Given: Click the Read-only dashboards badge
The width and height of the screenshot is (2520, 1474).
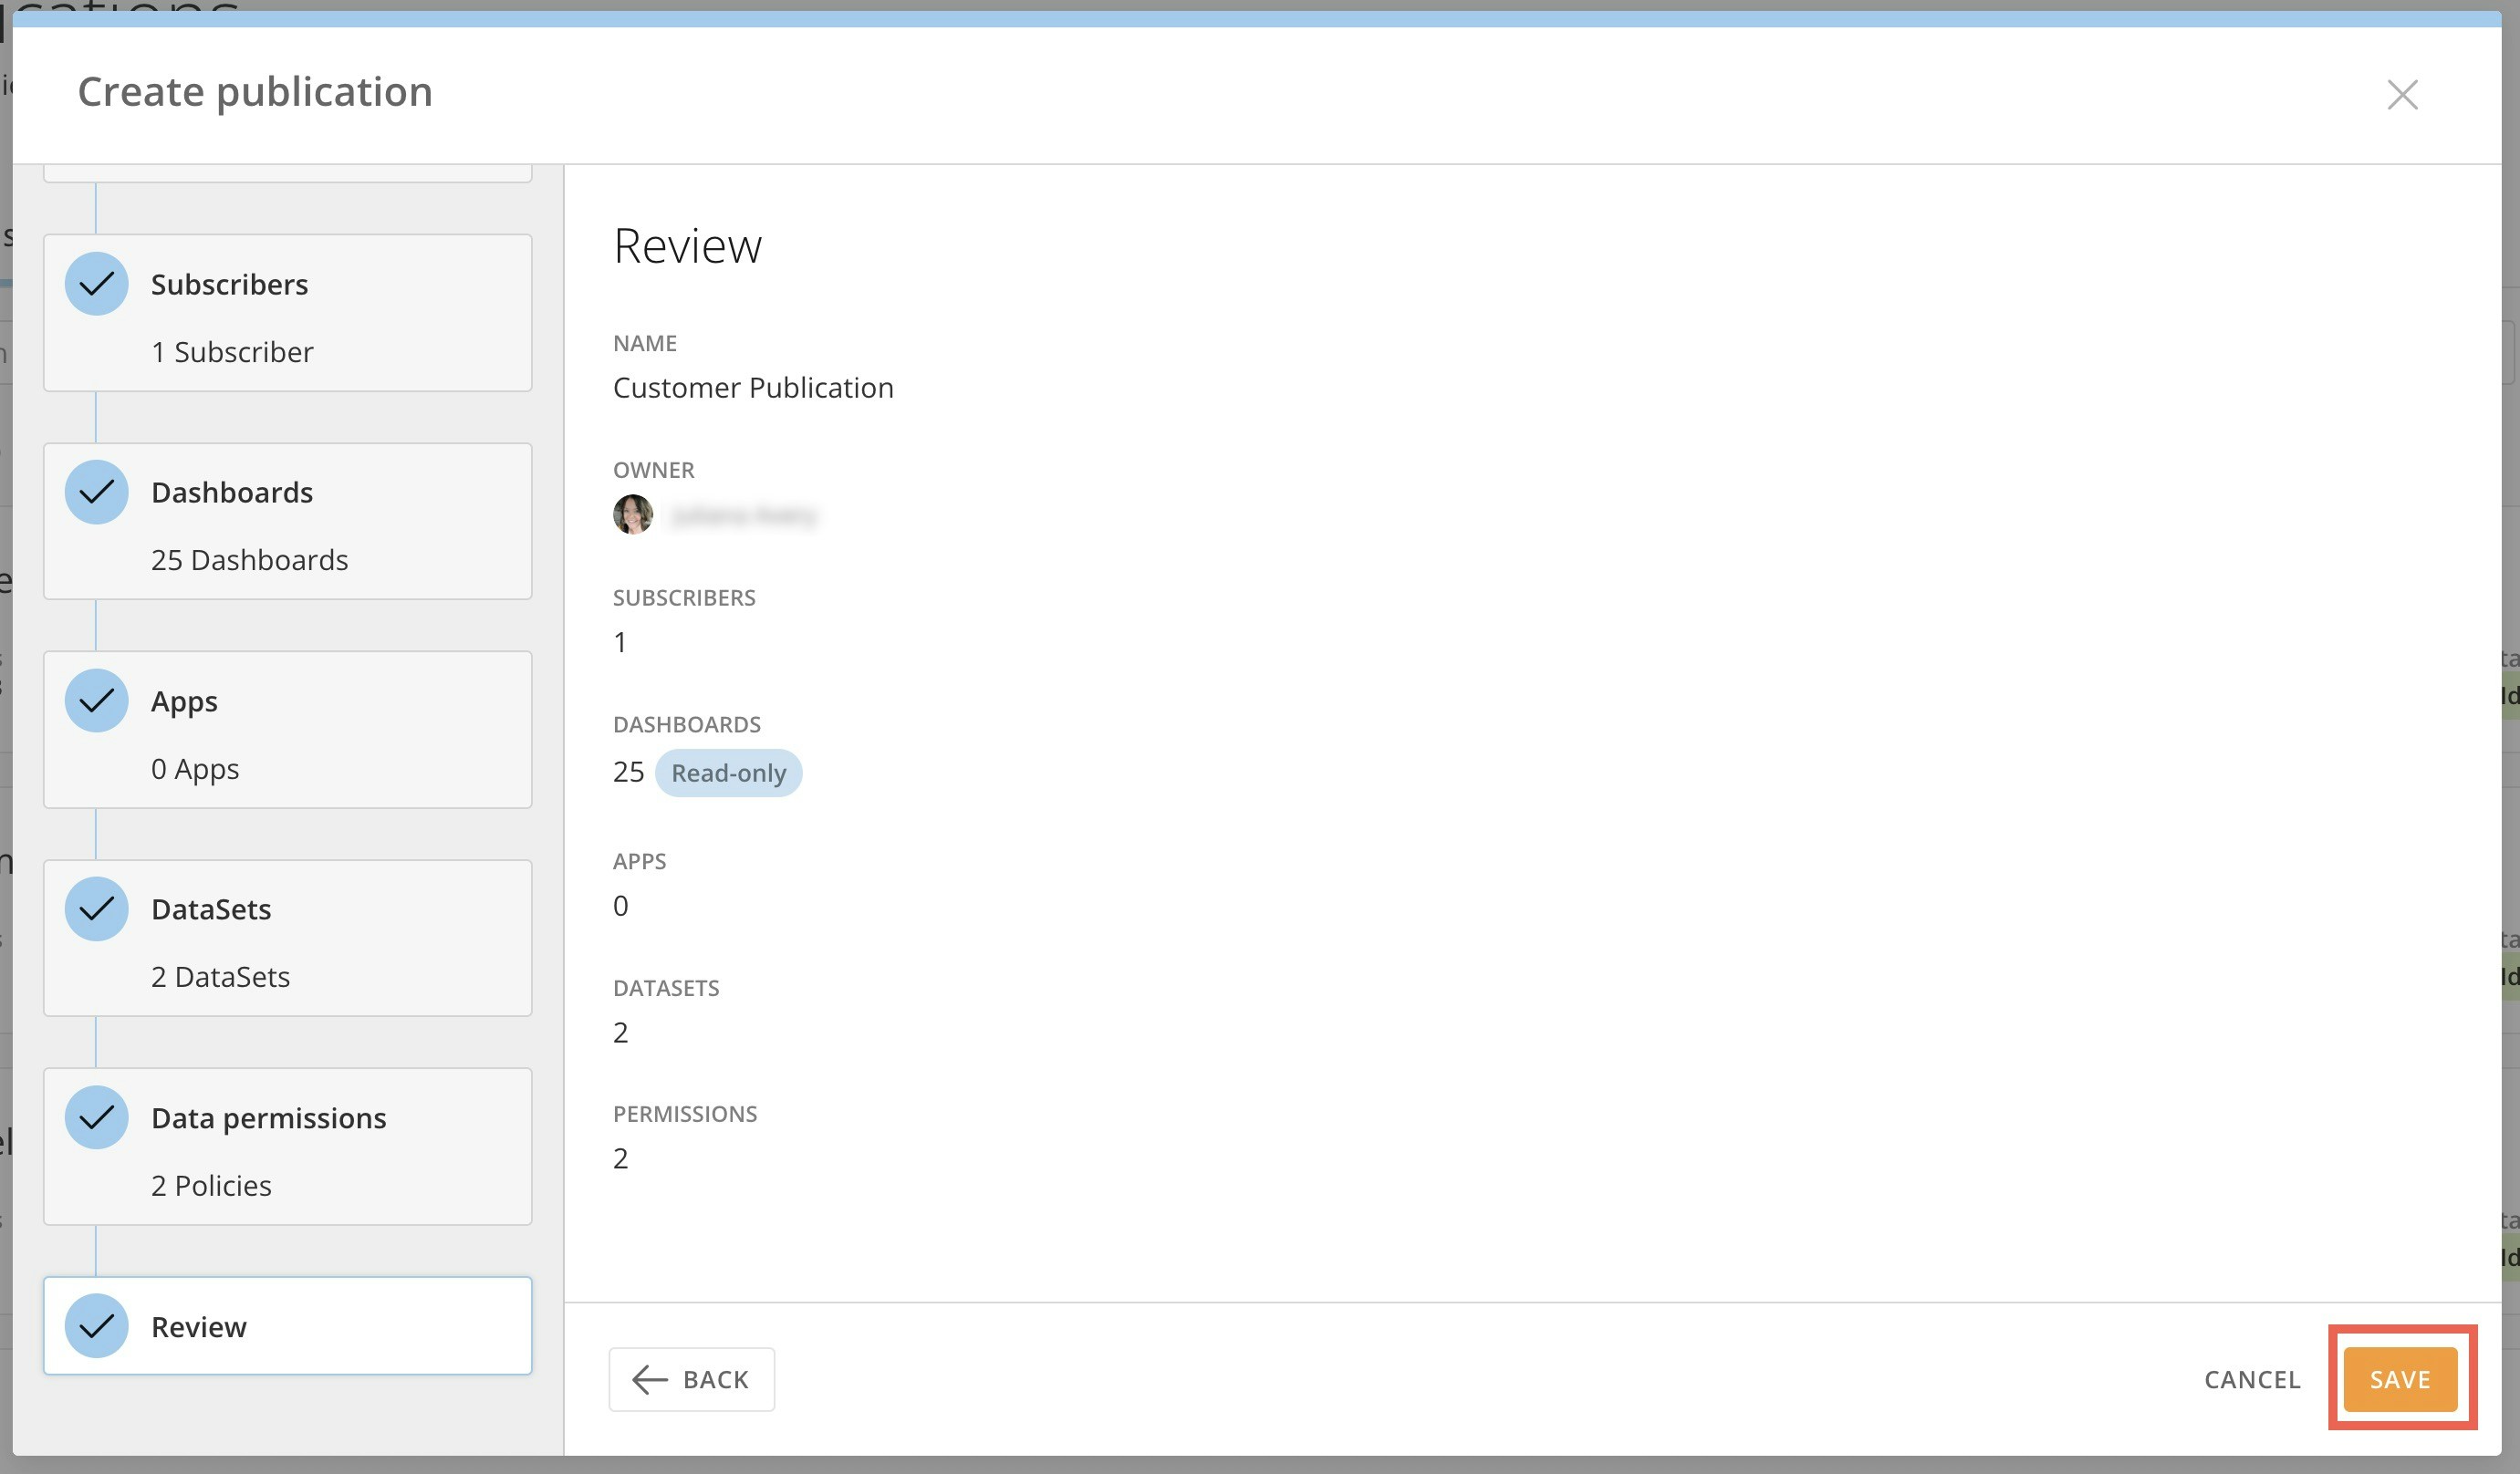Looking at the screenshot, I should point(728,773).
